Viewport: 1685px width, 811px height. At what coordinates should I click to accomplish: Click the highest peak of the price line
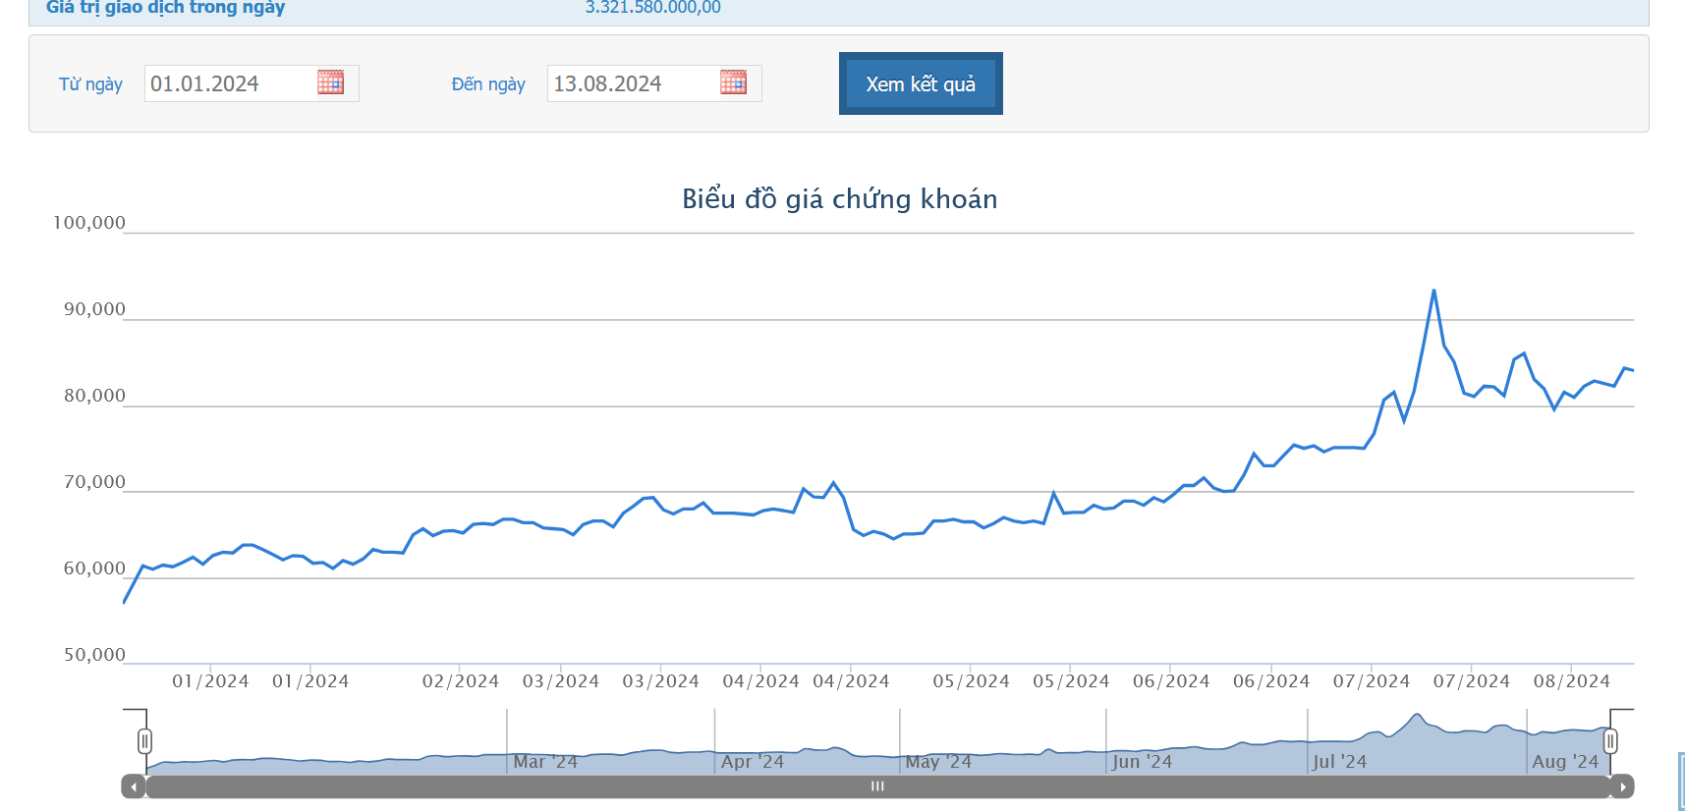click(x=1433, y=291)
